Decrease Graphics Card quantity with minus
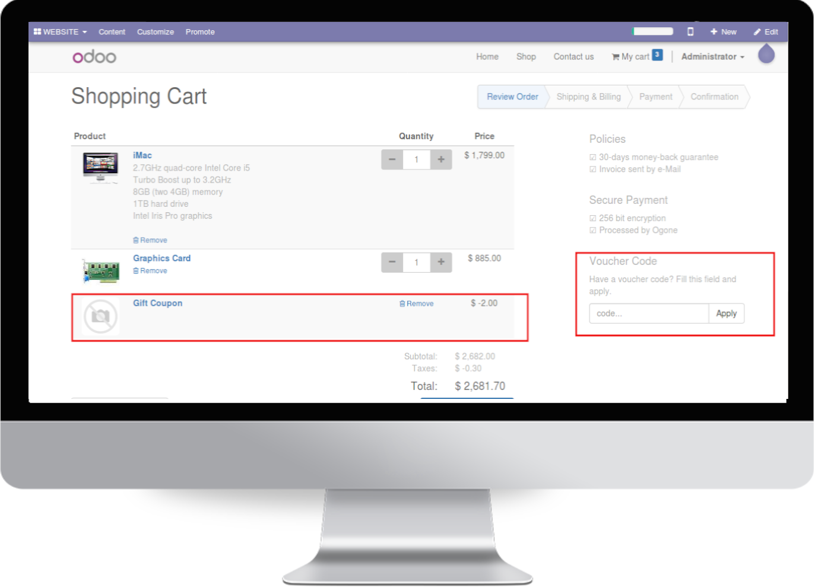 point(392,263)
